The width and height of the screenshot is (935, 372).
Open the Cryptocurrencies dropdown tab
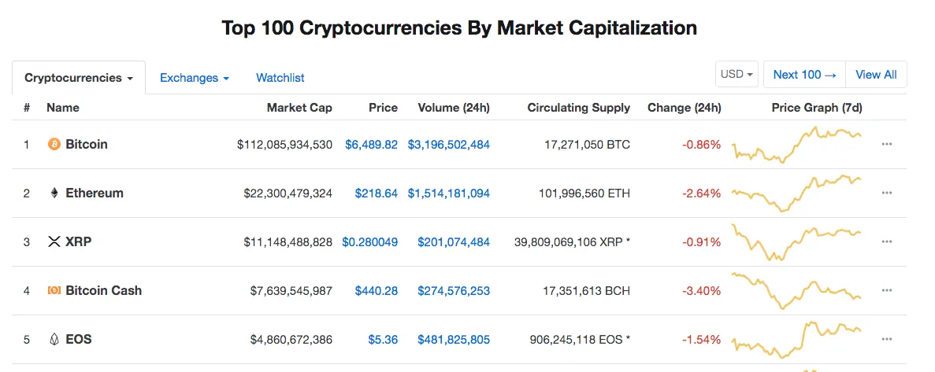(79, 78)
